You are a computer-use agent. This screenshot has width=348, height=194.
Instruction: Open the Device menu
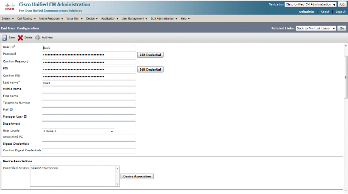(x=92, y=18)
